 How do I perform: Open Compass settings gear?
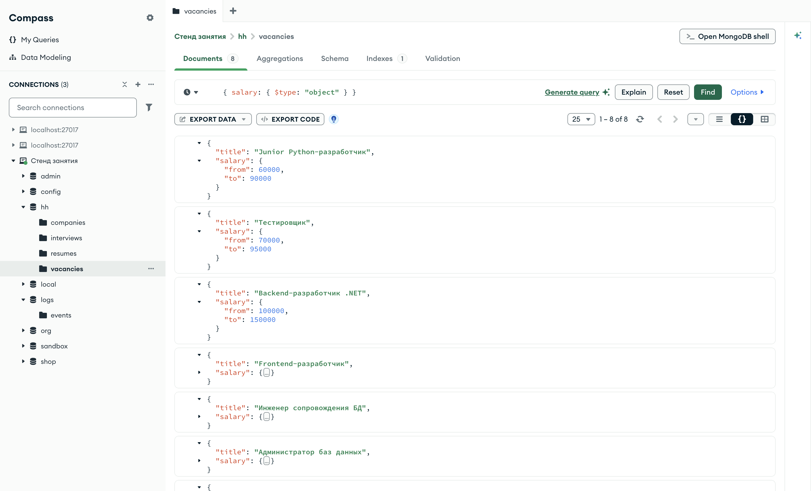point(150,18)
